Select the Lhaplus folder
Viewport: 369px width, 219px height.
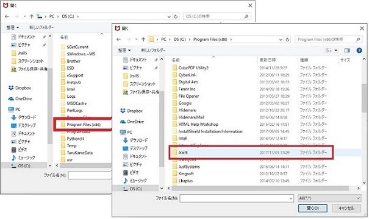pyautogui.click(x=182, y=181)
